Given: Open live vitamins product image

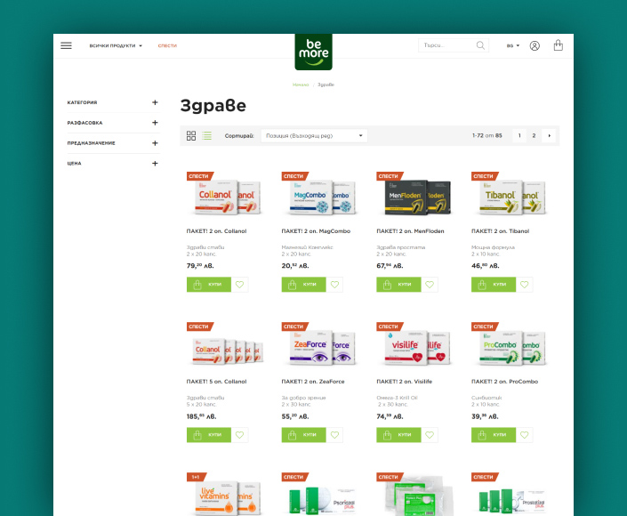Looking at the screenshot, I should 228,497.
